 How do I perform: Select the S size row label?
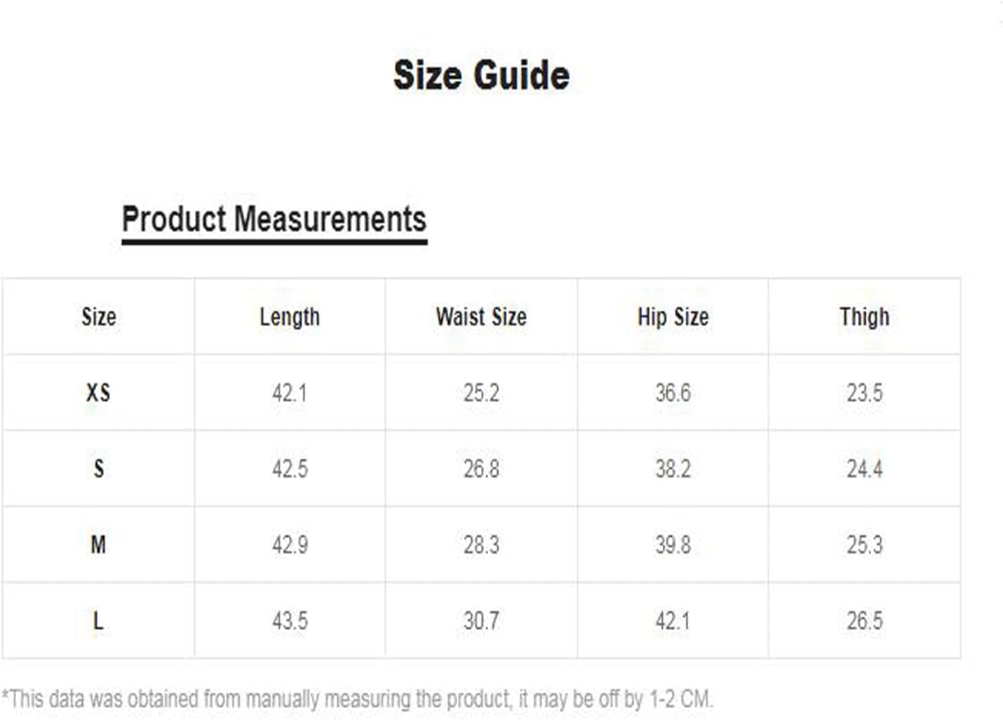(99, 468)
